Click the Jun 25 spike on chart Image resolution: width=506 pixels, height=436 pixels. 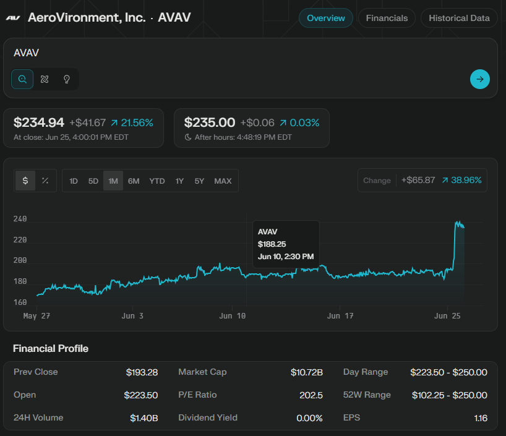458,225
